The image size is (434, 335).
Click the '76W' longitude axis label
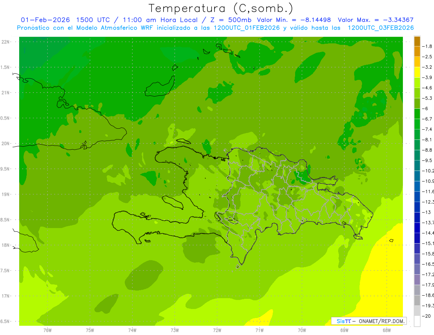click(x=47, y=330)
